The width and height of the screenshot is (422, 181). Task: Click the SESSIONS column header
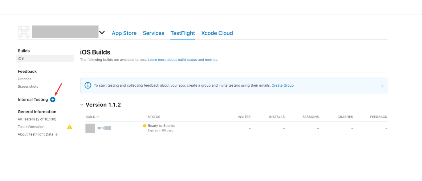coord(311,117)
